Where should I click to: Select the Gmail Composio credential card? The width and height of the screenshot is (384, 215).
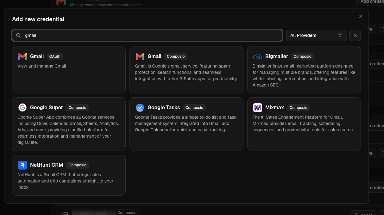tap(186, 70)
